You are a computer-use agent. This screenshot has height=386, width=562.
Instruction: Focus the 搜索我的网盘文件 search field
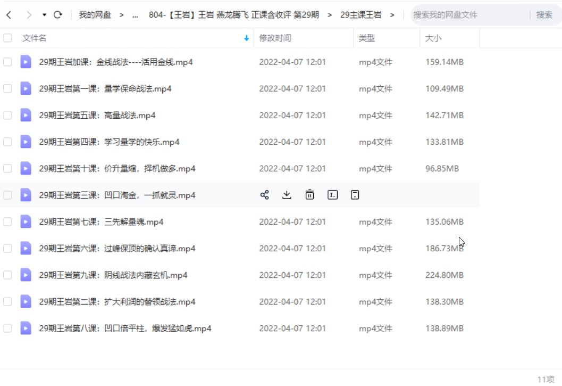[469, 15]
